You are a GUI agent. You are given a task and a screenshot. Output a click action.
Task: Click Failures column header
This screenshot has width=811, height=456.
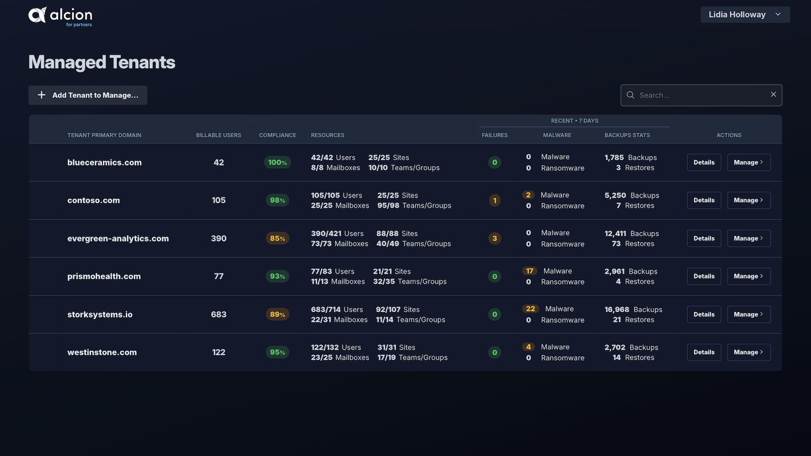495,135
